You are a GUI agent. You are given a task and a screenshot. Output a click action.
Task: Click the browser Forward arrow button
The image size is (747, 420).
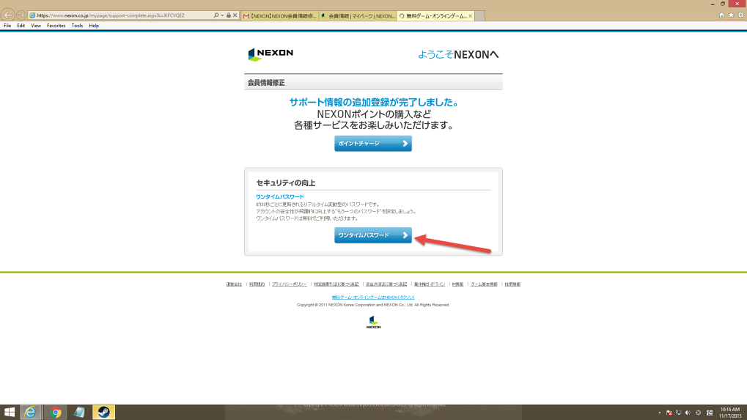coord(21,15)
